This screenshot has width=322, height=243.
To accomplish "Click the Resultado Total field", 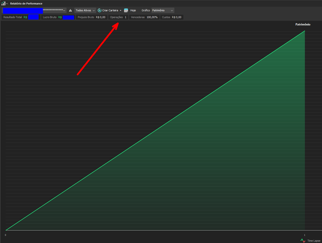I will [21, 17].
